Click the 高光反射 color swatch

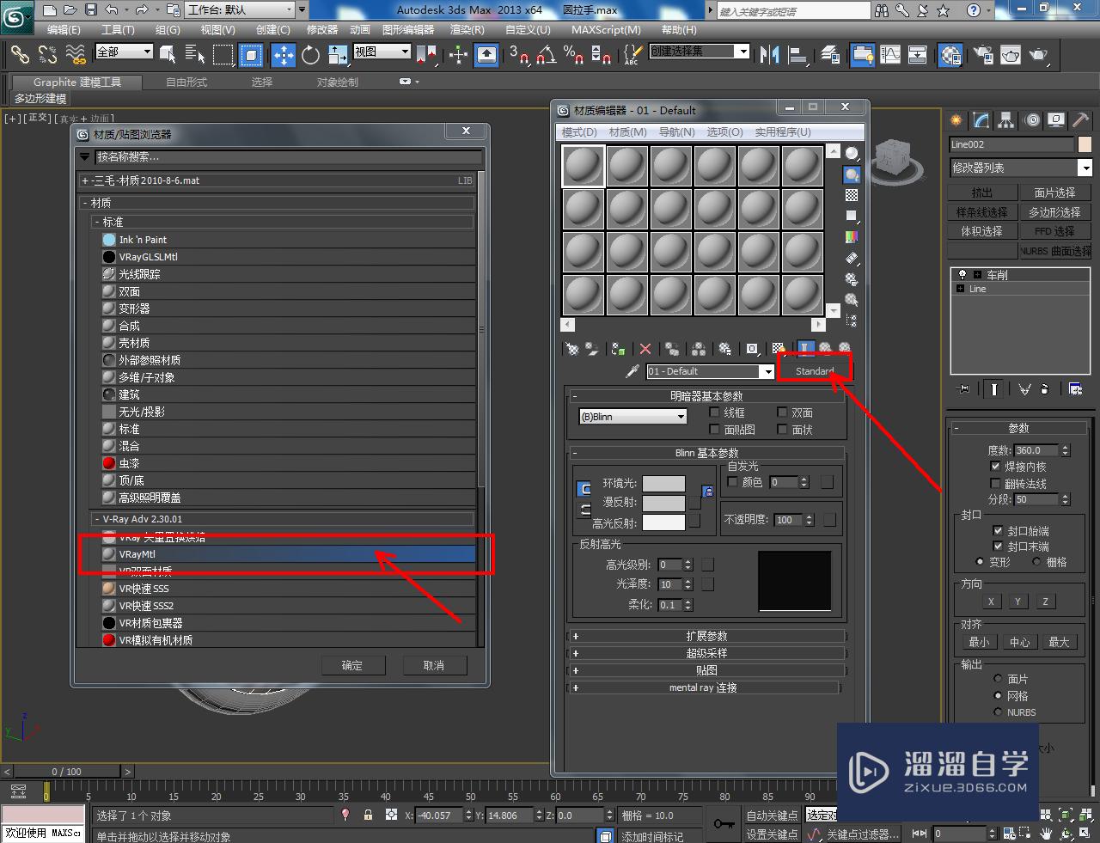[x=663, y=522]
